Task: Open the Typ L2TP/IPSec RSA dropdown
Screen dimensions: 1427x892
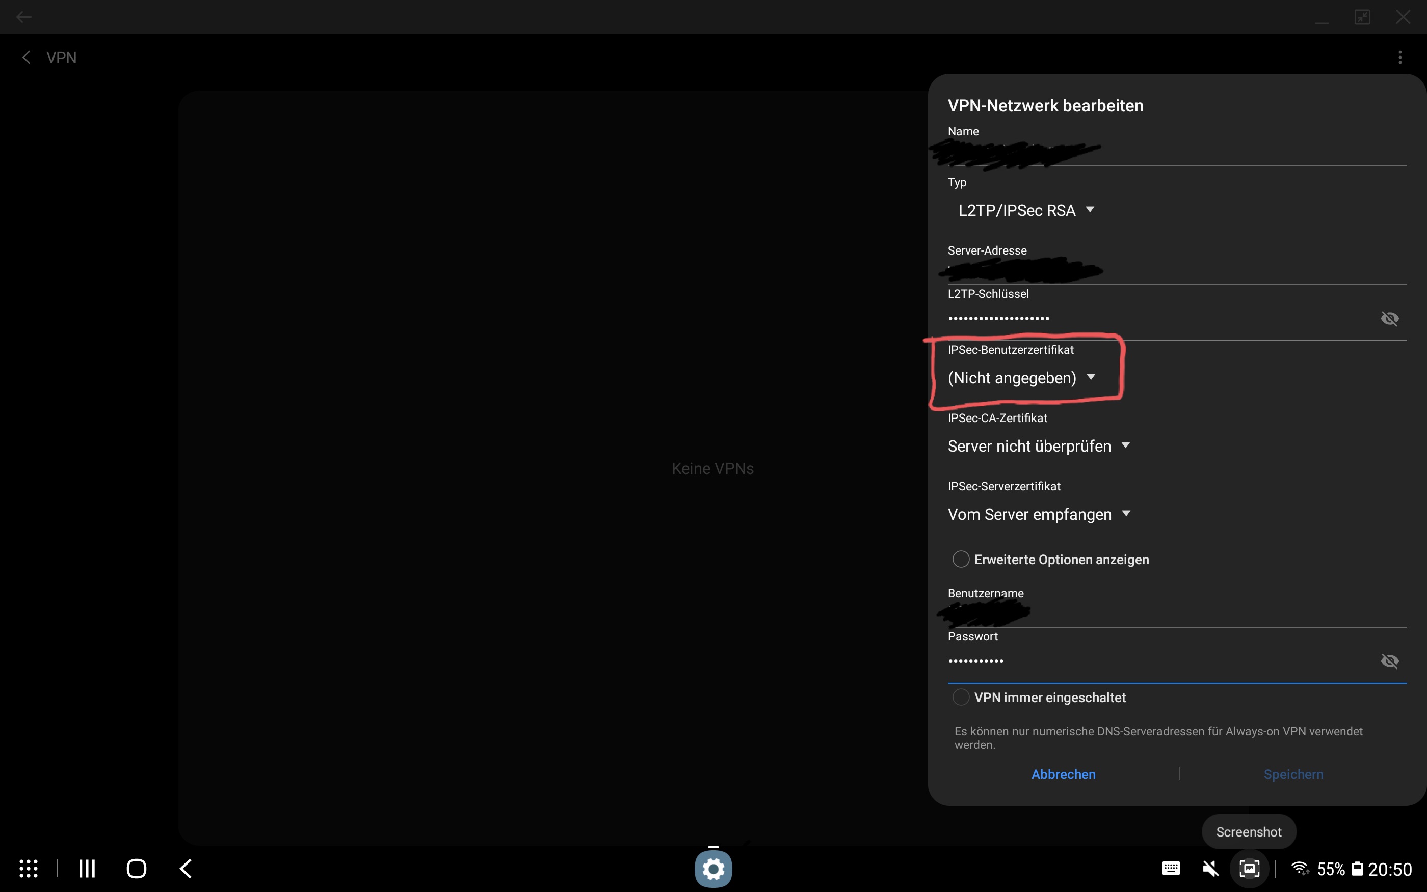Action: click(x=1026, y=211)
